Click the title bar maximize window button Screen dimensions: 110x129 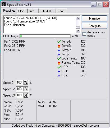pyautogui.click(x=100, y=4)
